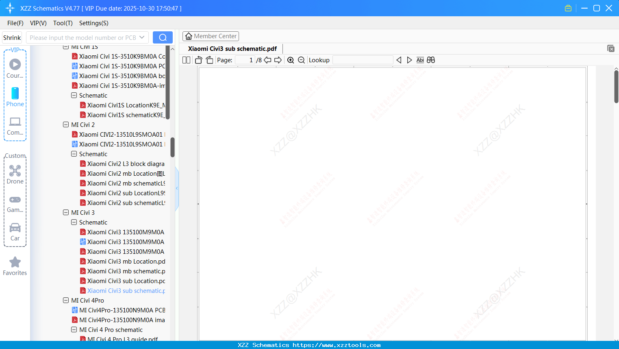This screenshot has height=349, width=619.
Task: Open the model number search dropdown arrow
Action: tap(142, 37)
